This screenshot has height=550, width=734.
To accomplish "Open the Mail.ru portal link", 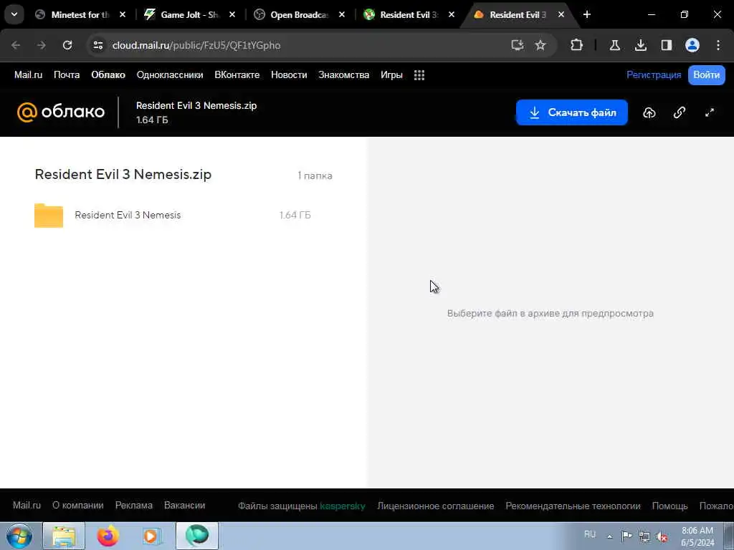I will coord(28,74).
